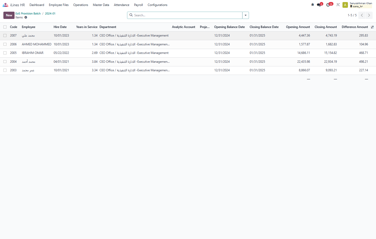This screenshot has width=376, height=239.
Task: Open the wrench tools icon
Action: pos(338,5)
